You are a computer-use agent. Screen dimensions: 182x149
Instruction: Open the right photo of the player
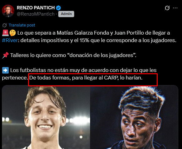pos(134,117)
